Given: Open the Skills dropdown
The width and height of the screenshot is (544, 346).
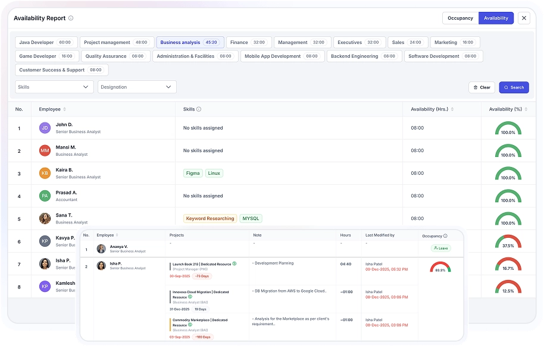Looking at the screenshot, I should (54, 87).
